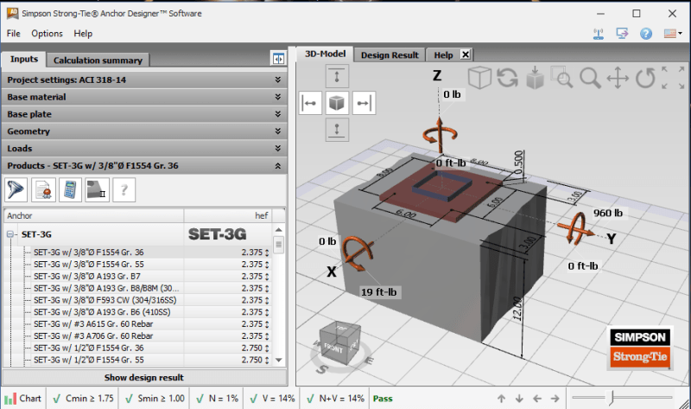The image size is (691, 409).
Task: Open the Options menu
Action: [47, 34]
